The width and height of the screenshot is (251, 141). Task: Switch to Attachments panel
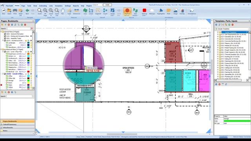tap(17, 128)
